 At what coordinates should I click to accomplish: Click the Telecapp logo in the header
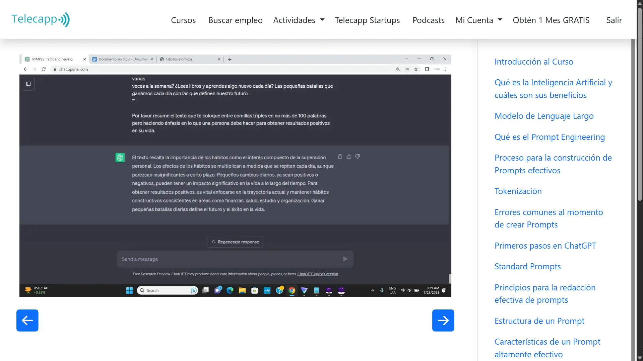click(x=40, y=19)
